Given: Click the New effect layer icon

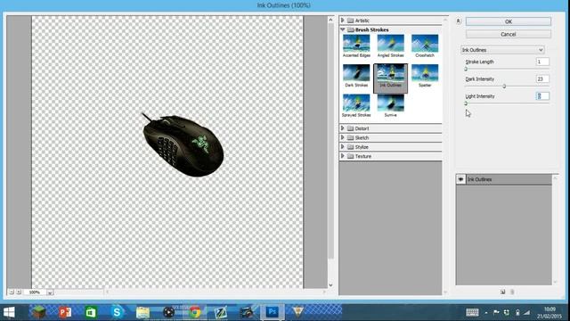Looking at the screenshot, I should [502, 292].
